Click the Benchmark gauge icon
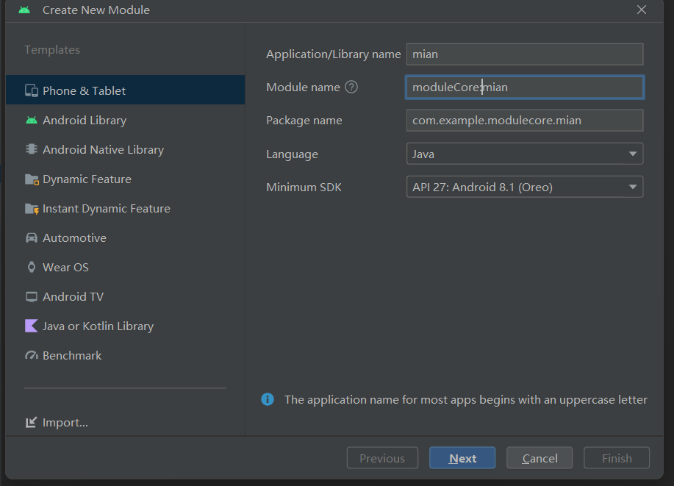 [x=32, y=356]
